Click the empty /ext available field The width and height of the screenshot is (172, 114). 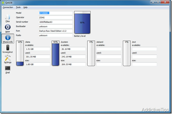pos(144,49)
